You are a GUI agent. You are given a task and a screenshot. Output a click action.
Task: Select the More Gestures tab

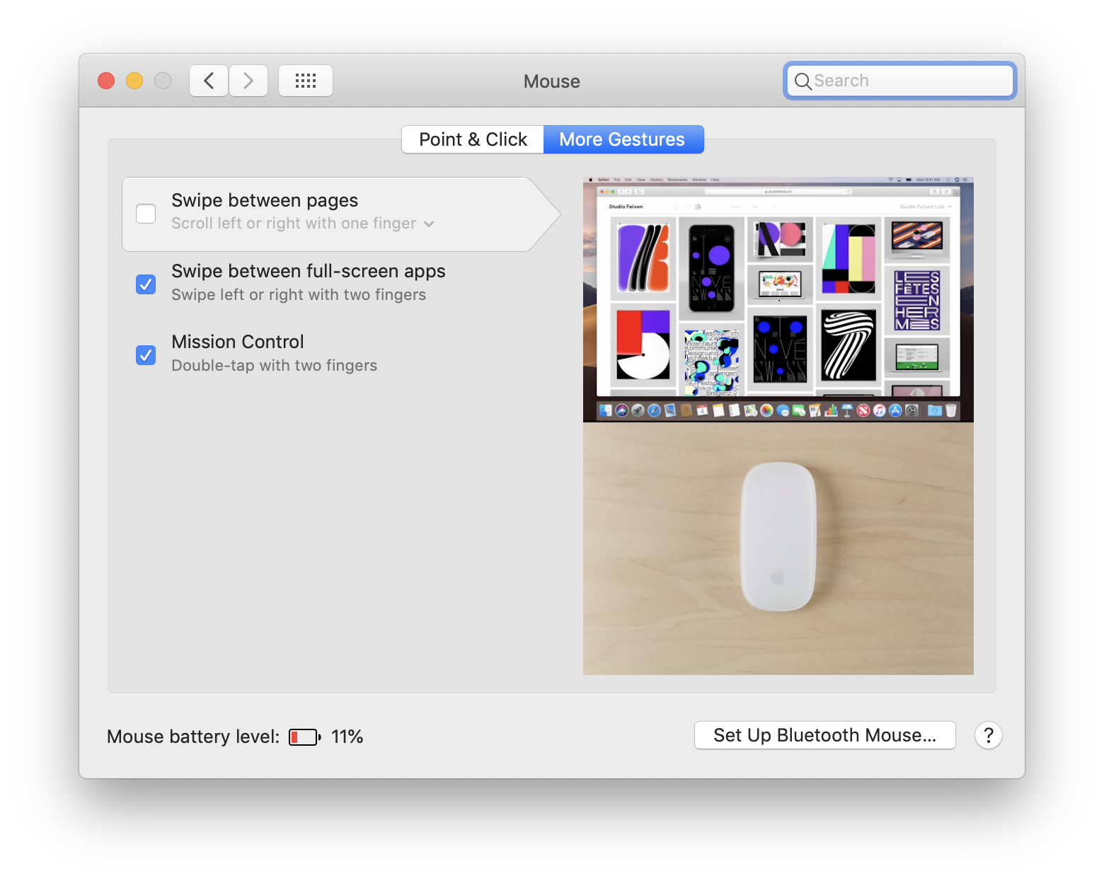tap(623, 139)
